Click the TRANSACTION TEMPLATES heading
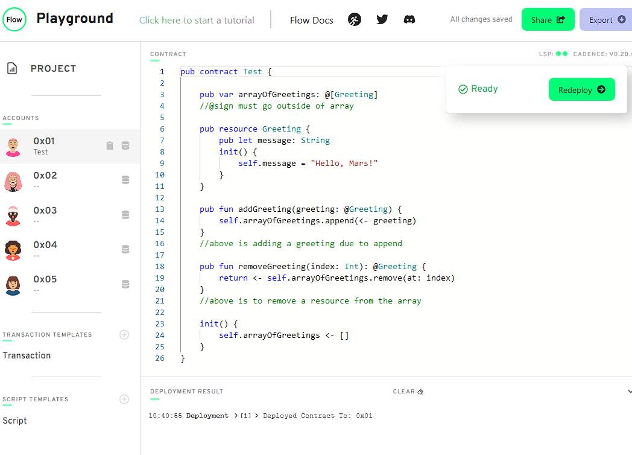 (47, 334)
